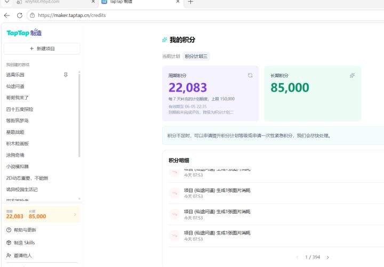Image resolution: width=384 pixels, height=267 pixels.
Task: Click the refresh icon on 周期积分 card
Action: [250, 75]
